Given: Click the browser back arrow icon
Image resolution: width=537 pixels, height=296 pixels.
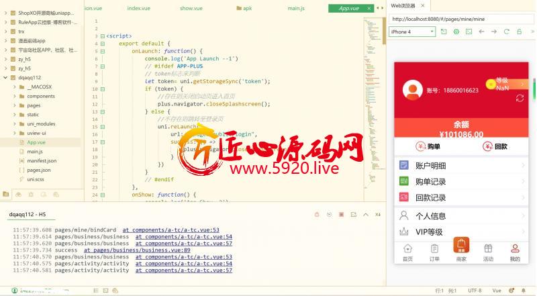Looking at the screenshot, I should [x=481, y=32].
